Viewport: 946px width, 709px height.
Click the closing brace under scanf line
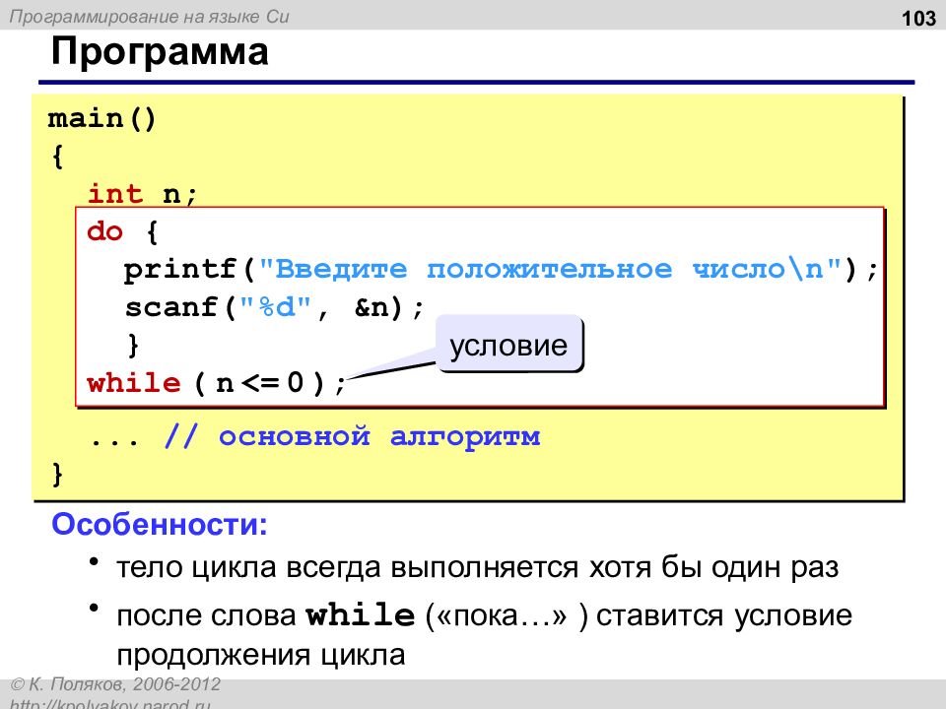133,346
